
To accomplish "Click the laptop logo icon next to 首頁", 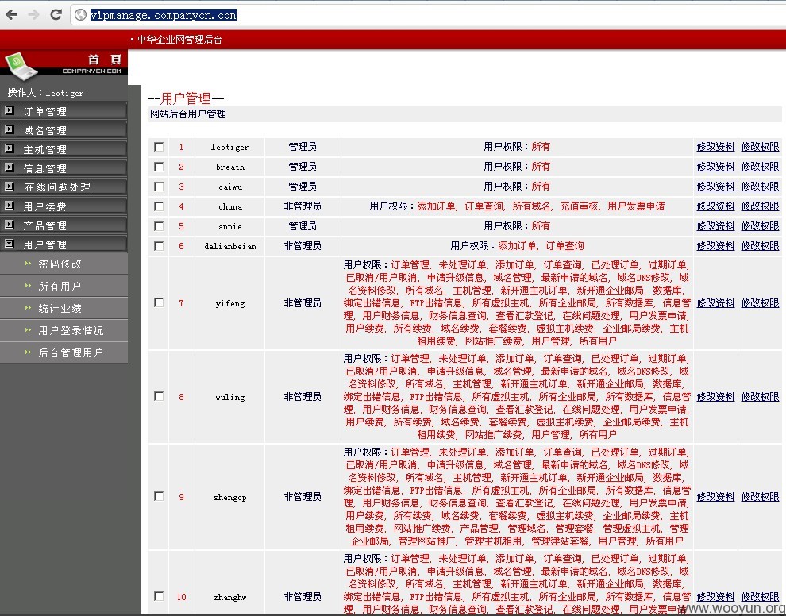I will pyautogui.click(x=21, y=66).
